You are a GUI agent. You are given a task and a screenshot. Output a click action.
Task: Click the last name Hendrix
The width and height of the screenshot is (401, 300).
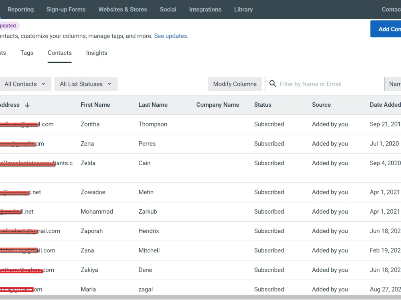149,231
